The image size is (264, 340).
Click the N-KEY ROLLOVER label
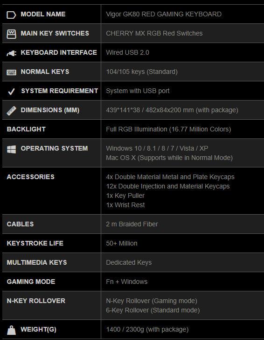coord(36,301)
